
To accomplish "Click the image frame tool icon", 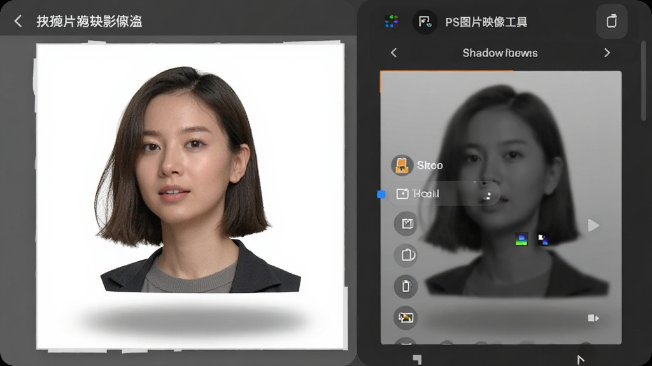I will [x=406, y=224].
